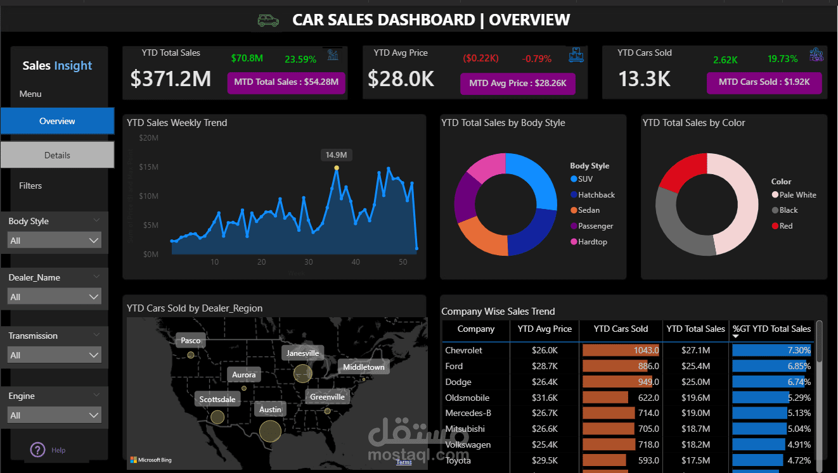This screenshot has height=473, width=838.
Task: Select the Black color legend swatch
Action: [775, 210]
